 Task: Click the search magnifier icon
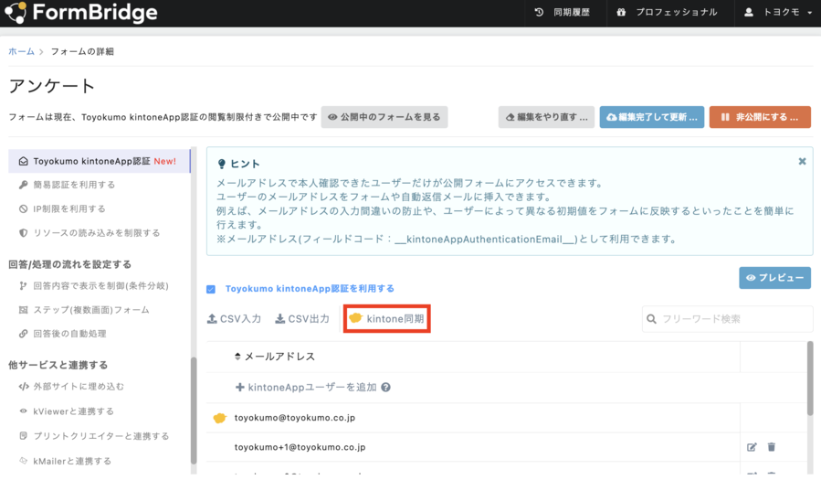651,318
